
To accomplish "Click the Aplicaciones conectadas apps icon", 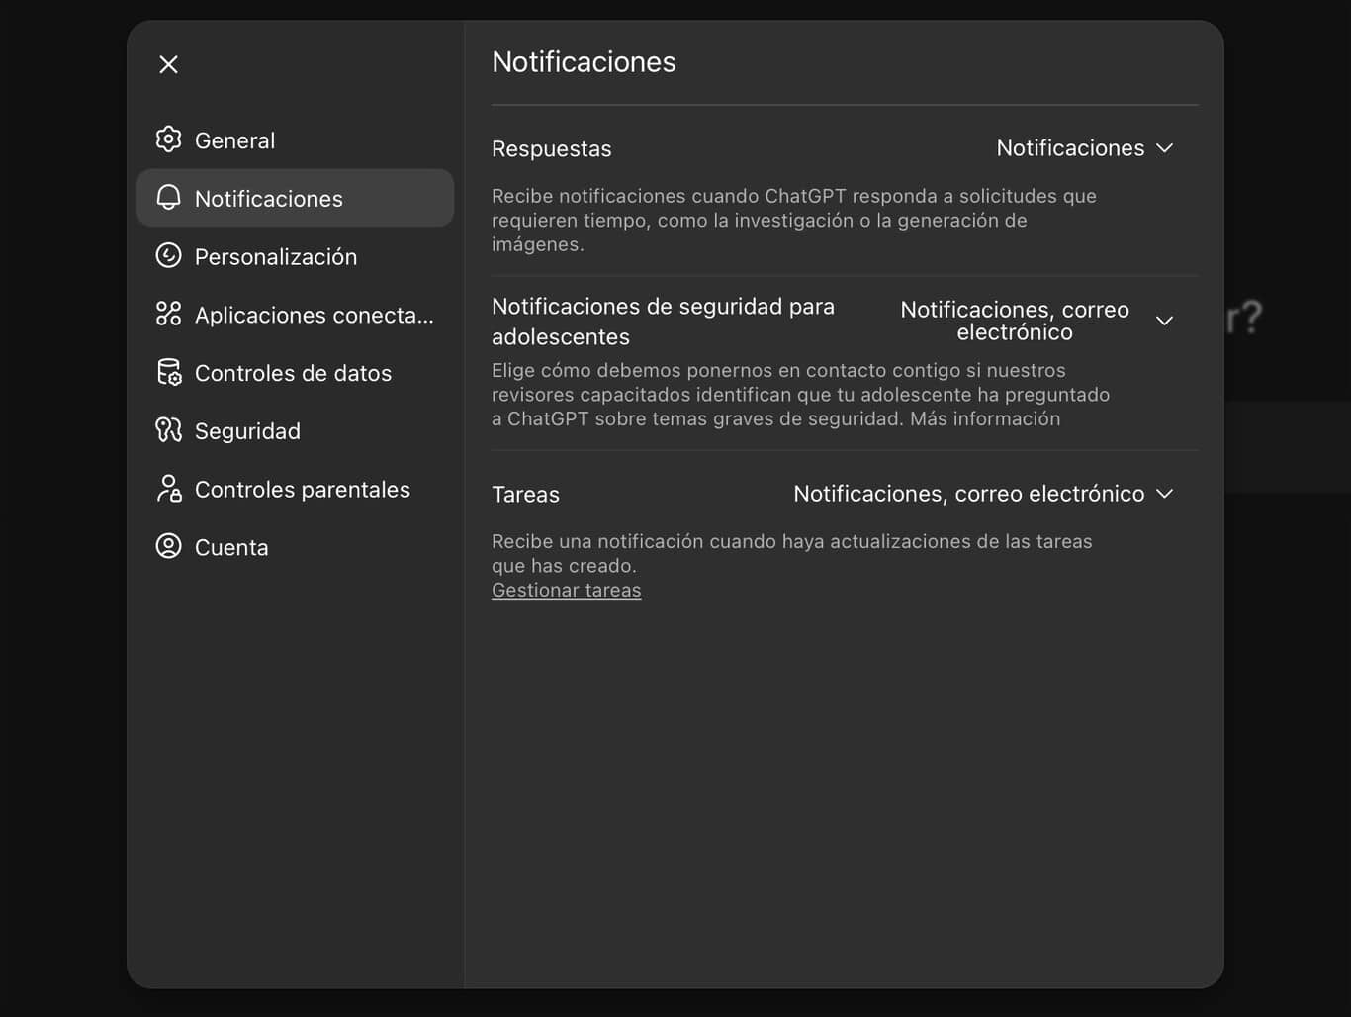I will click(169, 315).
